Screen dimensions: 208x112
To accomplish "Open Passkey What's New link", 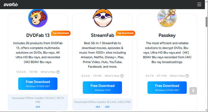I will point(177,76).
